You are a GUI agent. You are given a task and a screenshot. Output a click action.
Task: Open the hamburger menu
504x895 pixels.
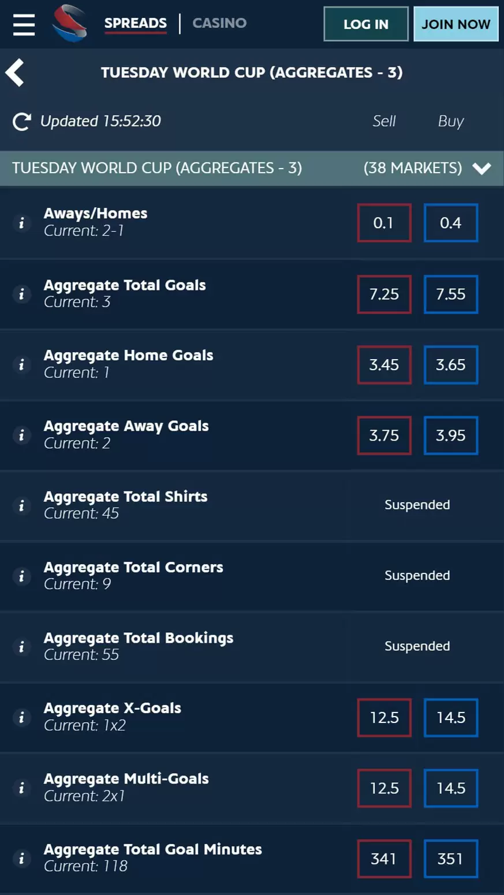(x=24, y=24)
